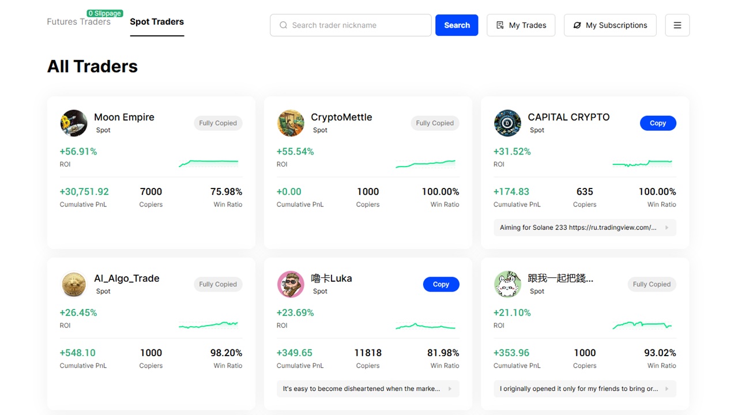The image size is (738, 415).
Task: Open 跟我一起把錢 trader name
Action: [x=560, y=278]
